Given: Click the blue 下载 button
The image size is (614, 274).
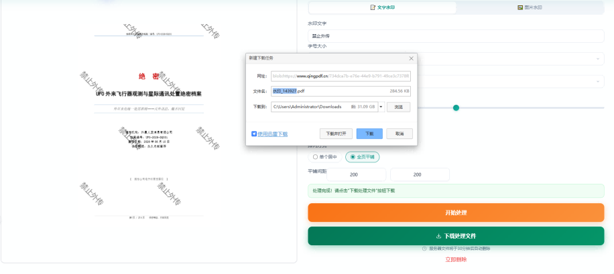Looking at the screenshot, I should pyautogui.click(x=369, y=134).
